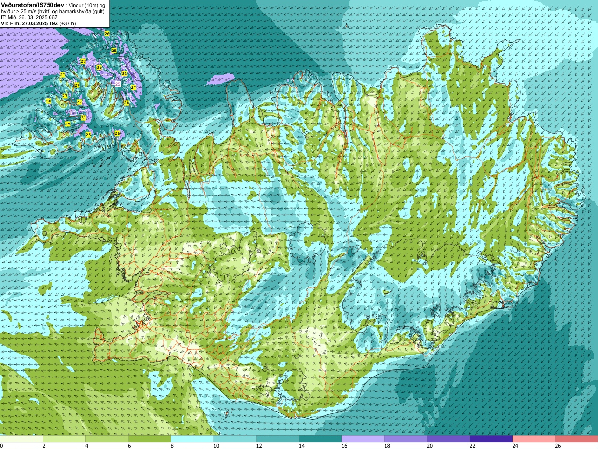This screenshot has height=449, width=598.
Task: Click the legend scale number 18
Action: (387, 446)
